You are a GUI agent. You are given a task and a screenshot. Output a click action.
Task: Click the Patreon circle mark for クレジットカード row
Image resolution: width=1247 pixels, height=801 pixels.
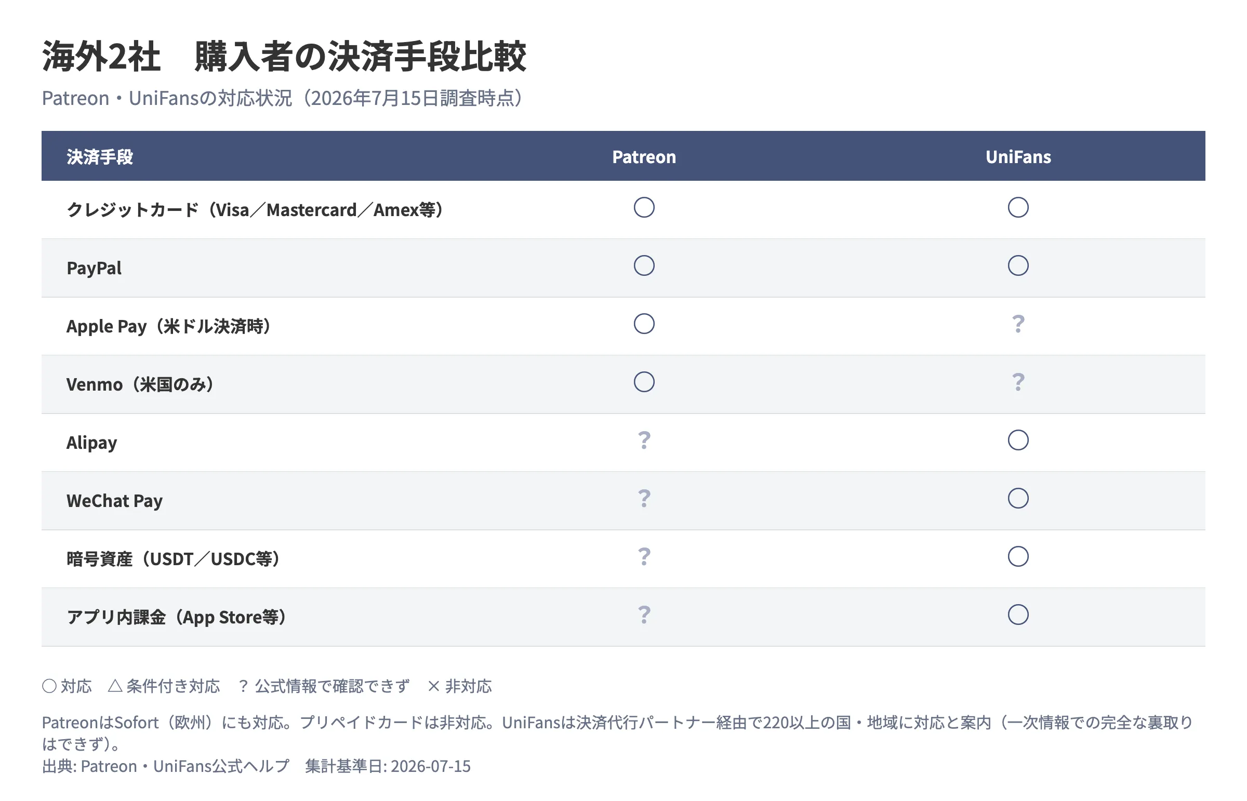pos(644,208)
